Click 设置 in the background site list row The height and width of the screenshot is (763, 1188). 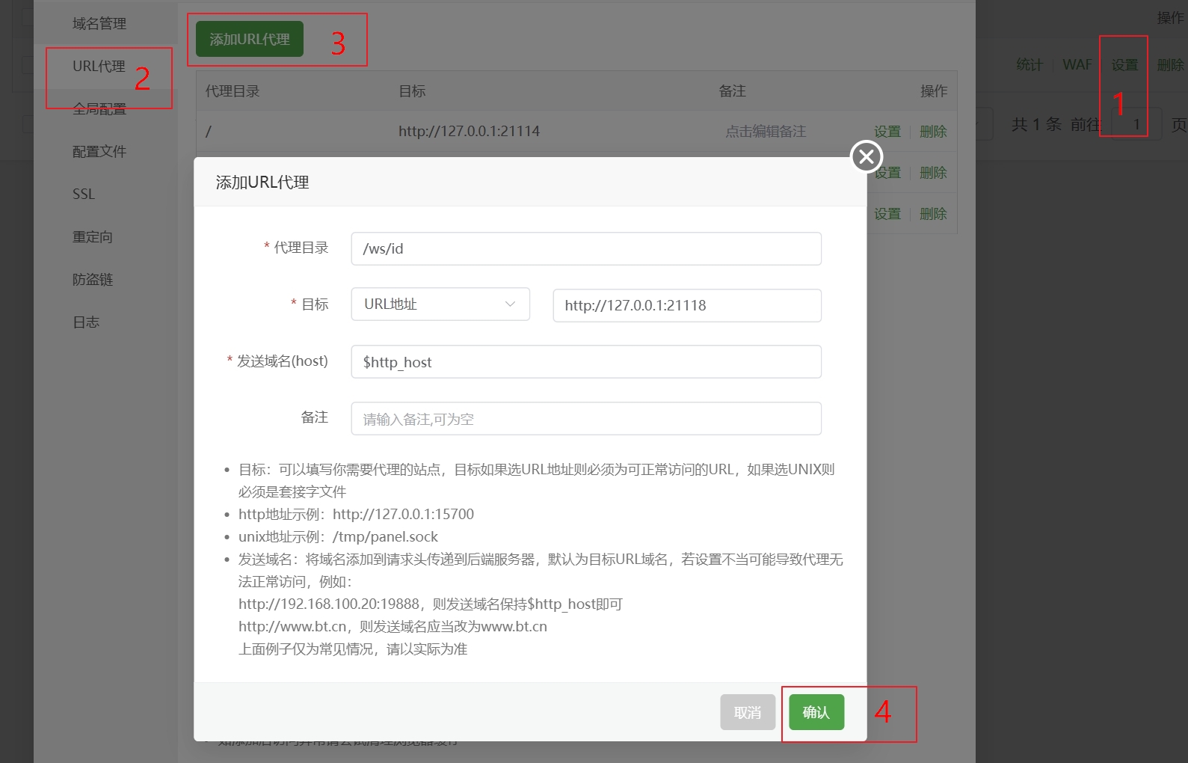coord(1124,65)
